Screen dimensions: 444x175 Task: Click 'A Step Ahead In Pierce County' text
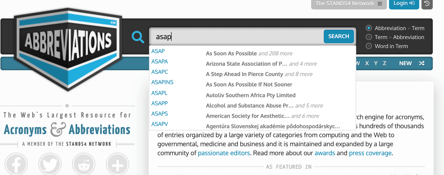coord(244,74)
